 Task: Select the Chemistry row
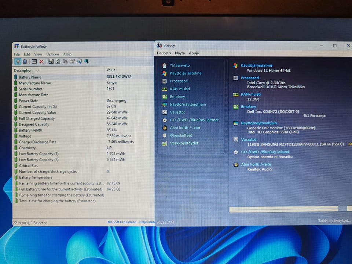coord(83,148)
